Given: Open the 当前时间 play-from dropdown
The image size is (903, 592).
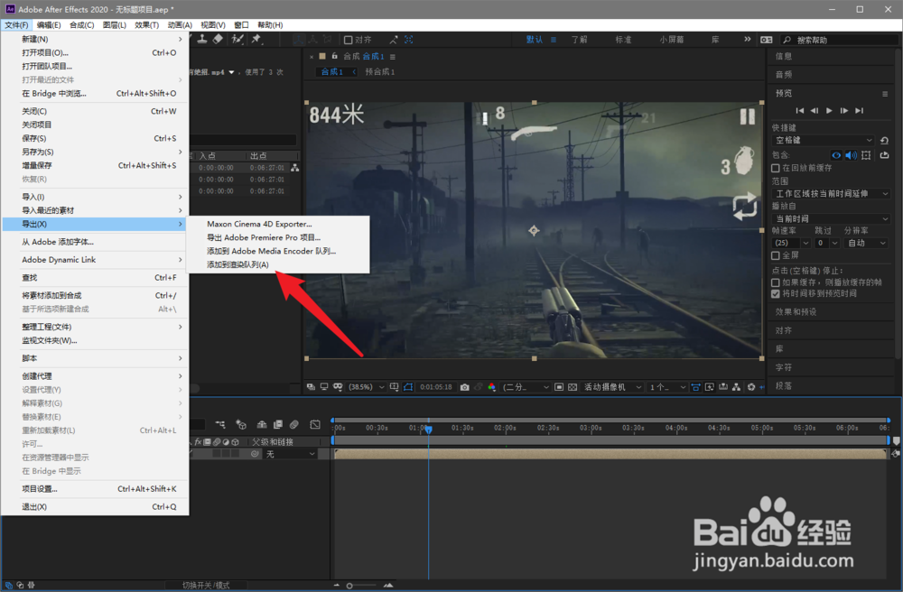Looking at the screenshot, I should [x=831, y=218].
